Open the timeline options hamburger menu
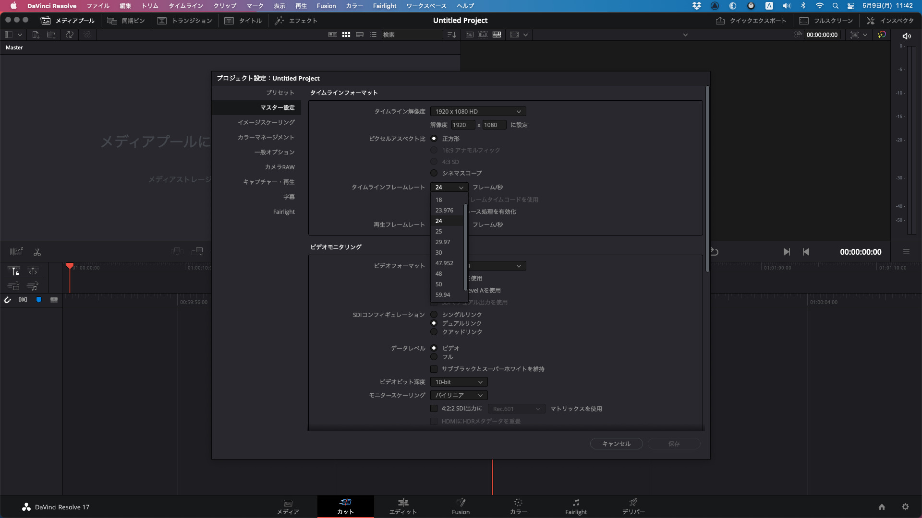This screenshot has height=518, width=922. [906, 251]
